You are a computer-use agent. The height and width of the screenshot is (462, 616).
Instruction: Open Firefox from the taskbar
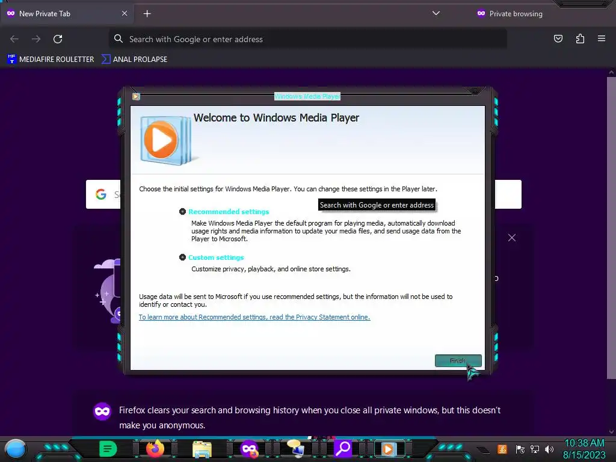click(155, 449)
